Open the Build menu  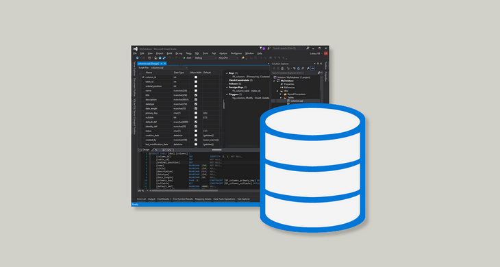click(169, 53)
